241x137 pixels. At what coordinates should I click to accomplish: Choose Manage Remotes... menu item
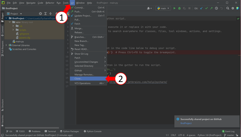(88, 75)
